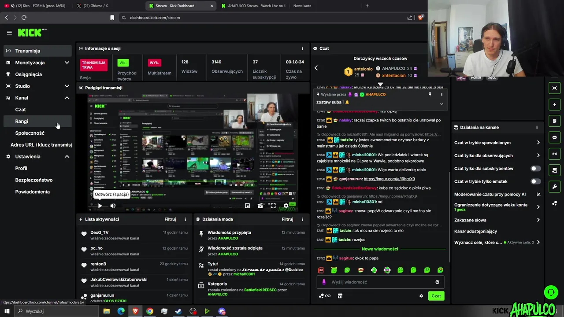Open account age restriction settings
564x317 pixels.
(497, 207)
